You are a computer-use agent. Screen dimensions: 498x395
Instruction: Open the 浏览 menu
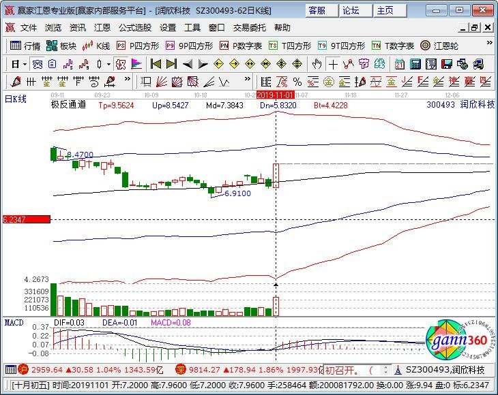tap(53, 28)
